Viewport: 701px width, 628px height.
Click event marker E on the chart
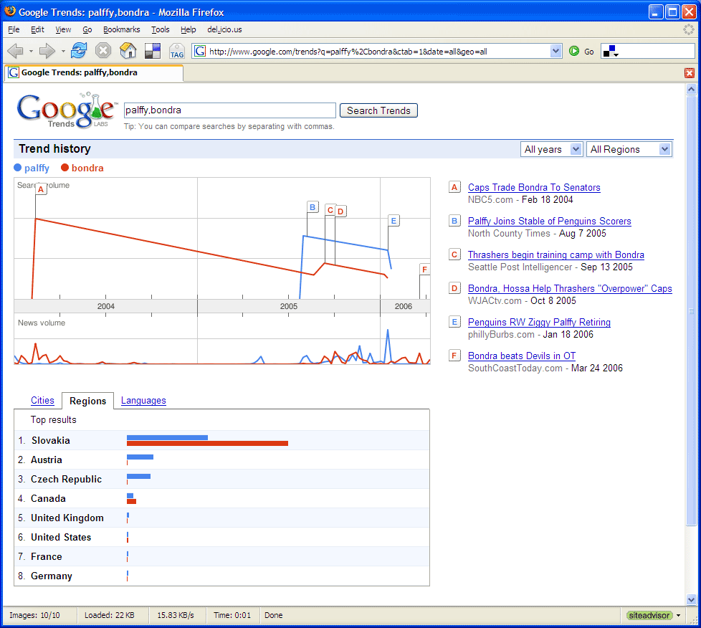click(x=394, y=221)
